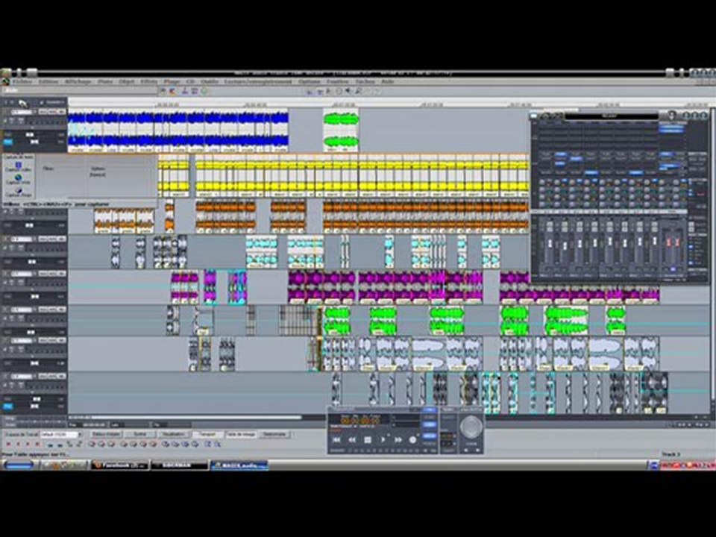Click the globe icon in capture panel
This screenshot has width=716, height=537.
18,178
